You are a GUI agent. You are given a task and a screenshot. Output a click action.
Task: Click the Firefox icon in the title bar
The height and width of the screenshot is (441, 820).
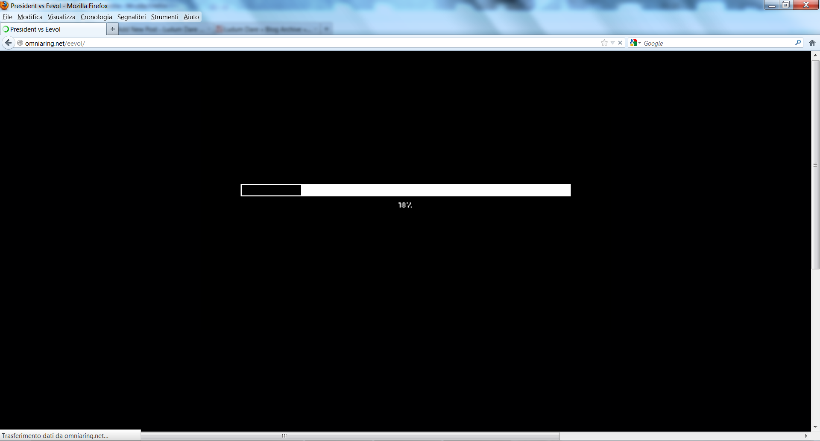pos(5,6)
